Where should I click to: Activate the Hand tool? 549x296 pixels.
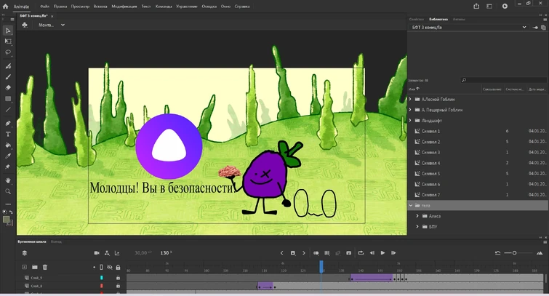click(8, 180)
